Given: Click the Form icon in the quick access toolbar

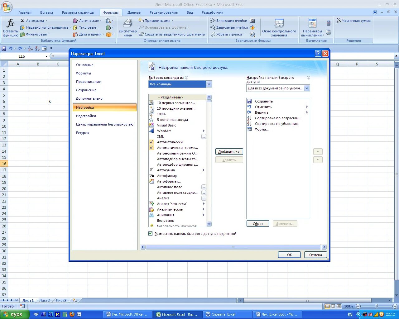Looking at the screenshot, I should coord(44,49).
